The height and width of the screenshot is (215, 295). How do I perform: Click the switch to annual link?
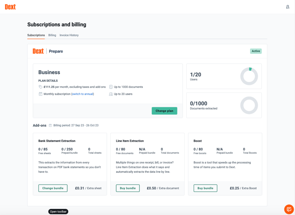coord(83,94)
